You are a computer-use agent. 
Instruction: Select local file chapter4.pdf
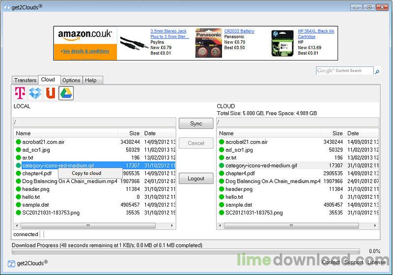click(37, 173)
